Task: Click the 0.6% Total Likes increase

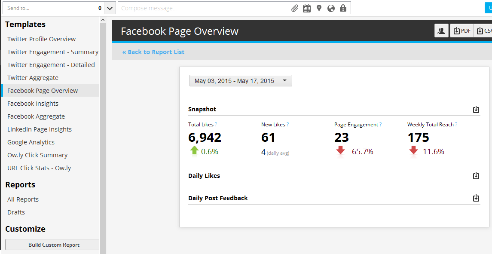Action: (210, 152)
